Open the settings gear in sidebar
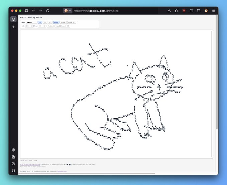Viewport: 227px width, 185px height. point(13,171)
